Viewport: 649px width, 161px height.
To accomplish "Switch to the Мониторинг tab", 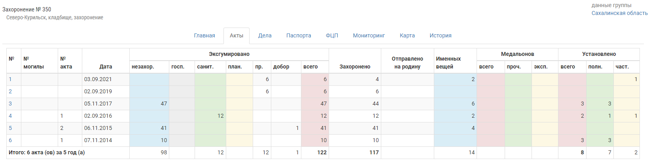I will pos(369,35).
